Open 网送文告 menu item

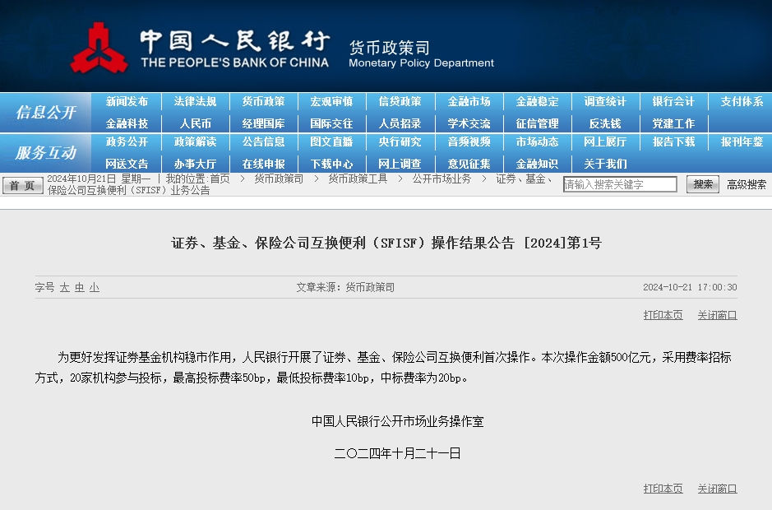coord(127,164)
